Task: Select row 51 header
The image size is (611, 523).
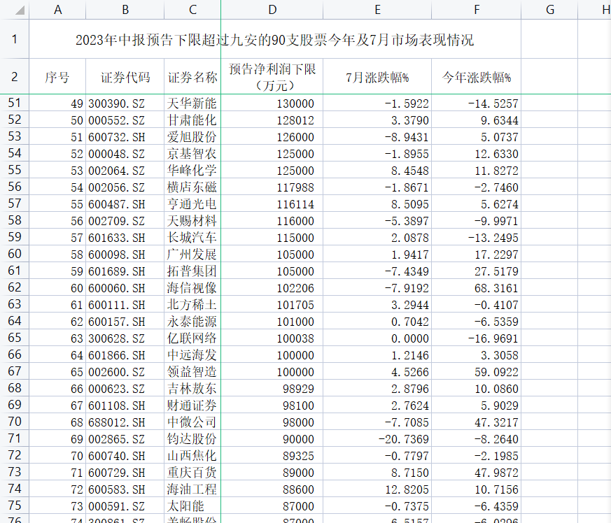Action: click(x=15, y=103)
